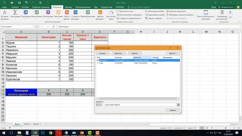Screen dimensions: 242x136
Task: Click the column A header
Action: [x=21, y=32]
